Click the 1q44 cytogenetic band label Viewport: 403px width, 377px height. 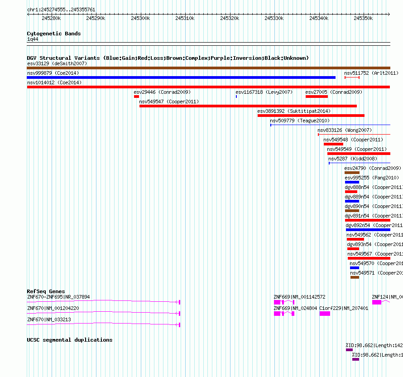point(33,39)
